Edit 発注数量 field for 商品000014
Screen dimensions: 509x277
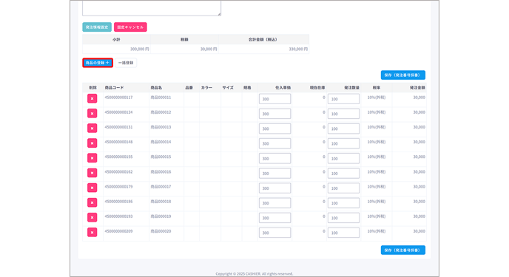343,143
